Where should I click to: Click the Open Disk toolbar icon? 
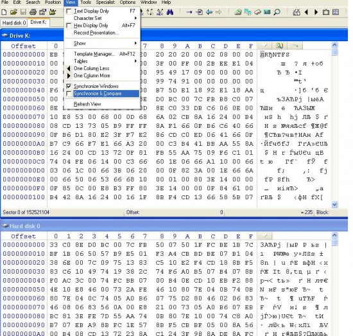[x=238, y=12]
